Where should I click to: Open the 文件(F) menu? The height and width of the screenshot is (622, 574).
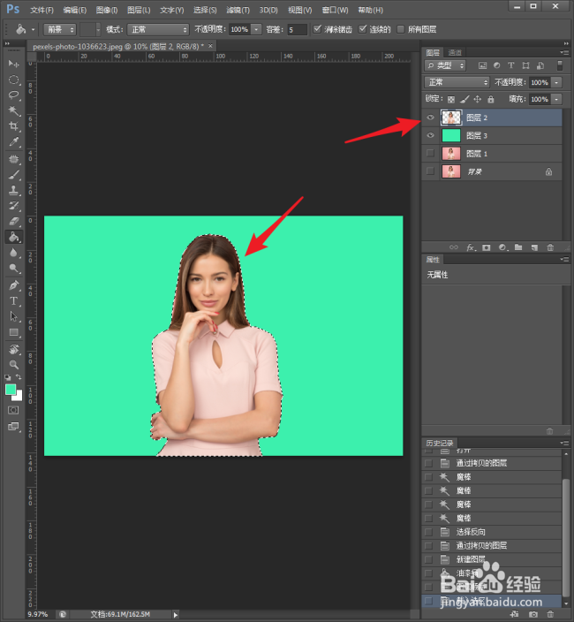pos(42,10)
